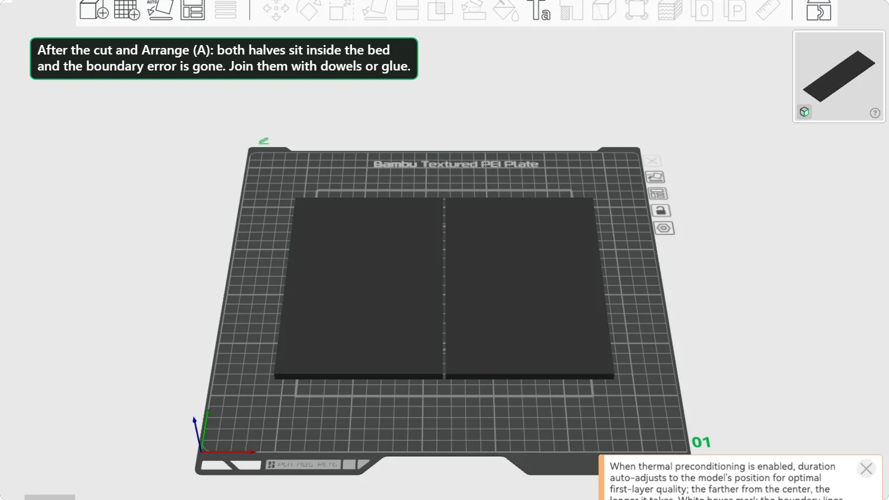Click the stacked lines layer icon
The width and height of the screenshot is (889, 500).
coord(226,9)
